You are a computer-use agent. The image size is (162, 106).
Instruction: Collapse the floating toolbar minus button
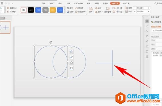71,47
